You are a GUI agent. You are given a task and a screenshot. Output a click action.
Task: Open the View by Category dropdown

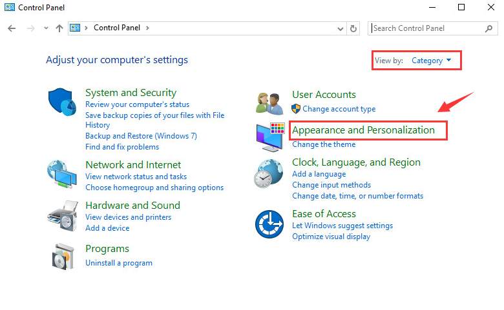click(432, 61)
